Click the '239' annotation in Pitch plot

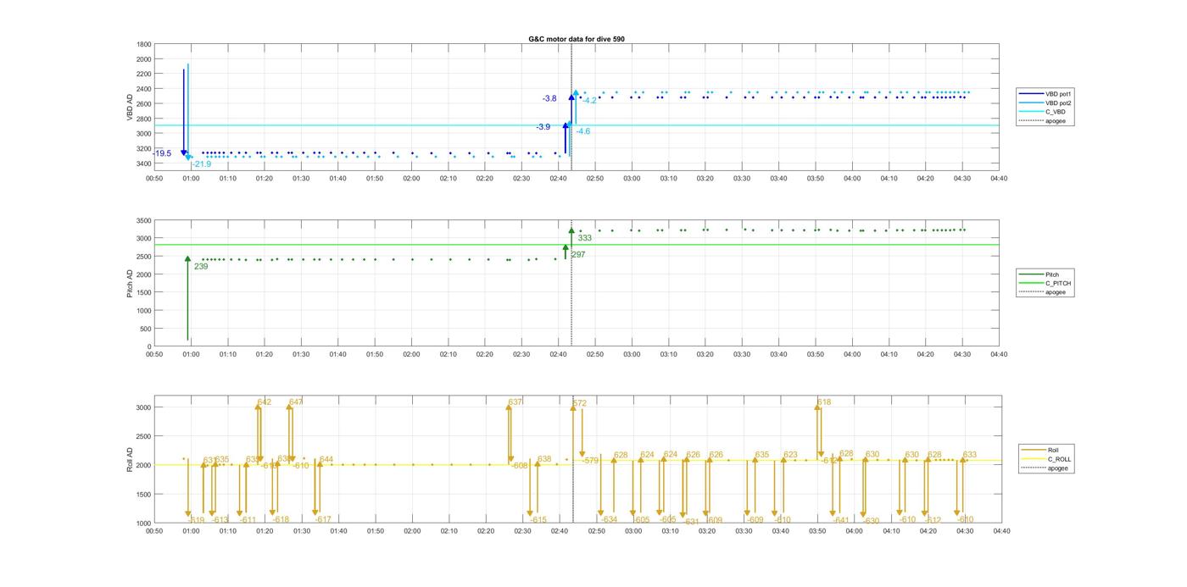click(201, 267)
